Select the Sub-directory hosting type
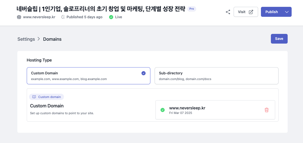 (x=216, y=76)
